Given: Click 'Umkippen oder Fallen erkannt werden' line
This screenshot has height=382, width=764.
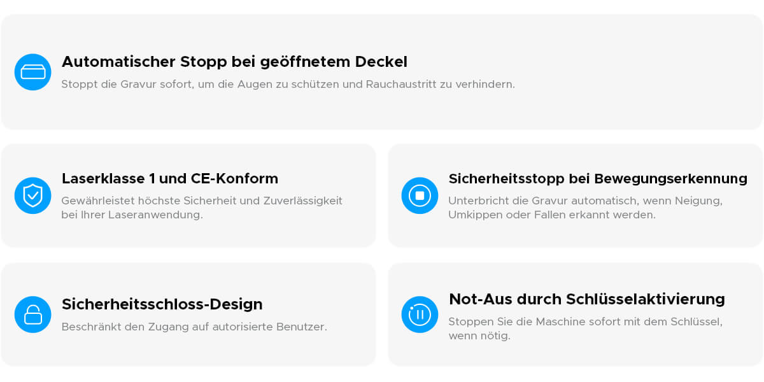Looking at the screenshot, I should [x=551, y=215].
